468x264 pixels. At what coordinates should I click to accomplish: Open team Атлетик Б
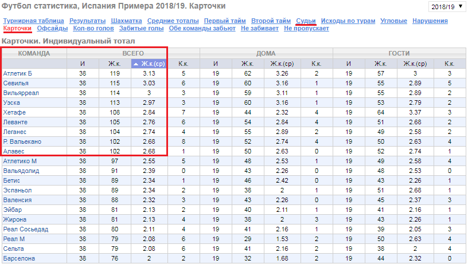[18, 74]
